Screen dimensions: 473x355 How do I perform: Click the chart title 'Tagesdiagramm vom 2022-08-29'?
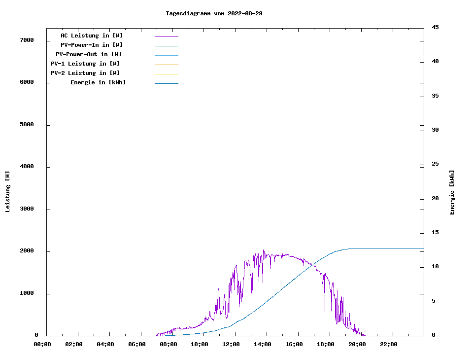214,13
